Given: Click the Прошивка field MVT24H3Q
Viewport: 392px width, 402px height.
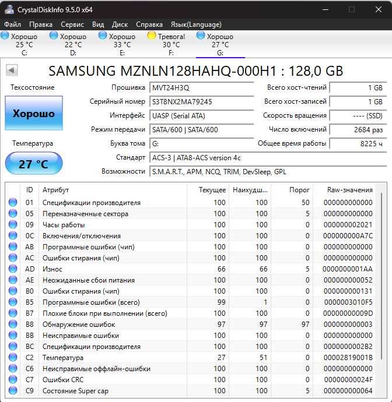Looking at the screenshot, I should 201,87.
